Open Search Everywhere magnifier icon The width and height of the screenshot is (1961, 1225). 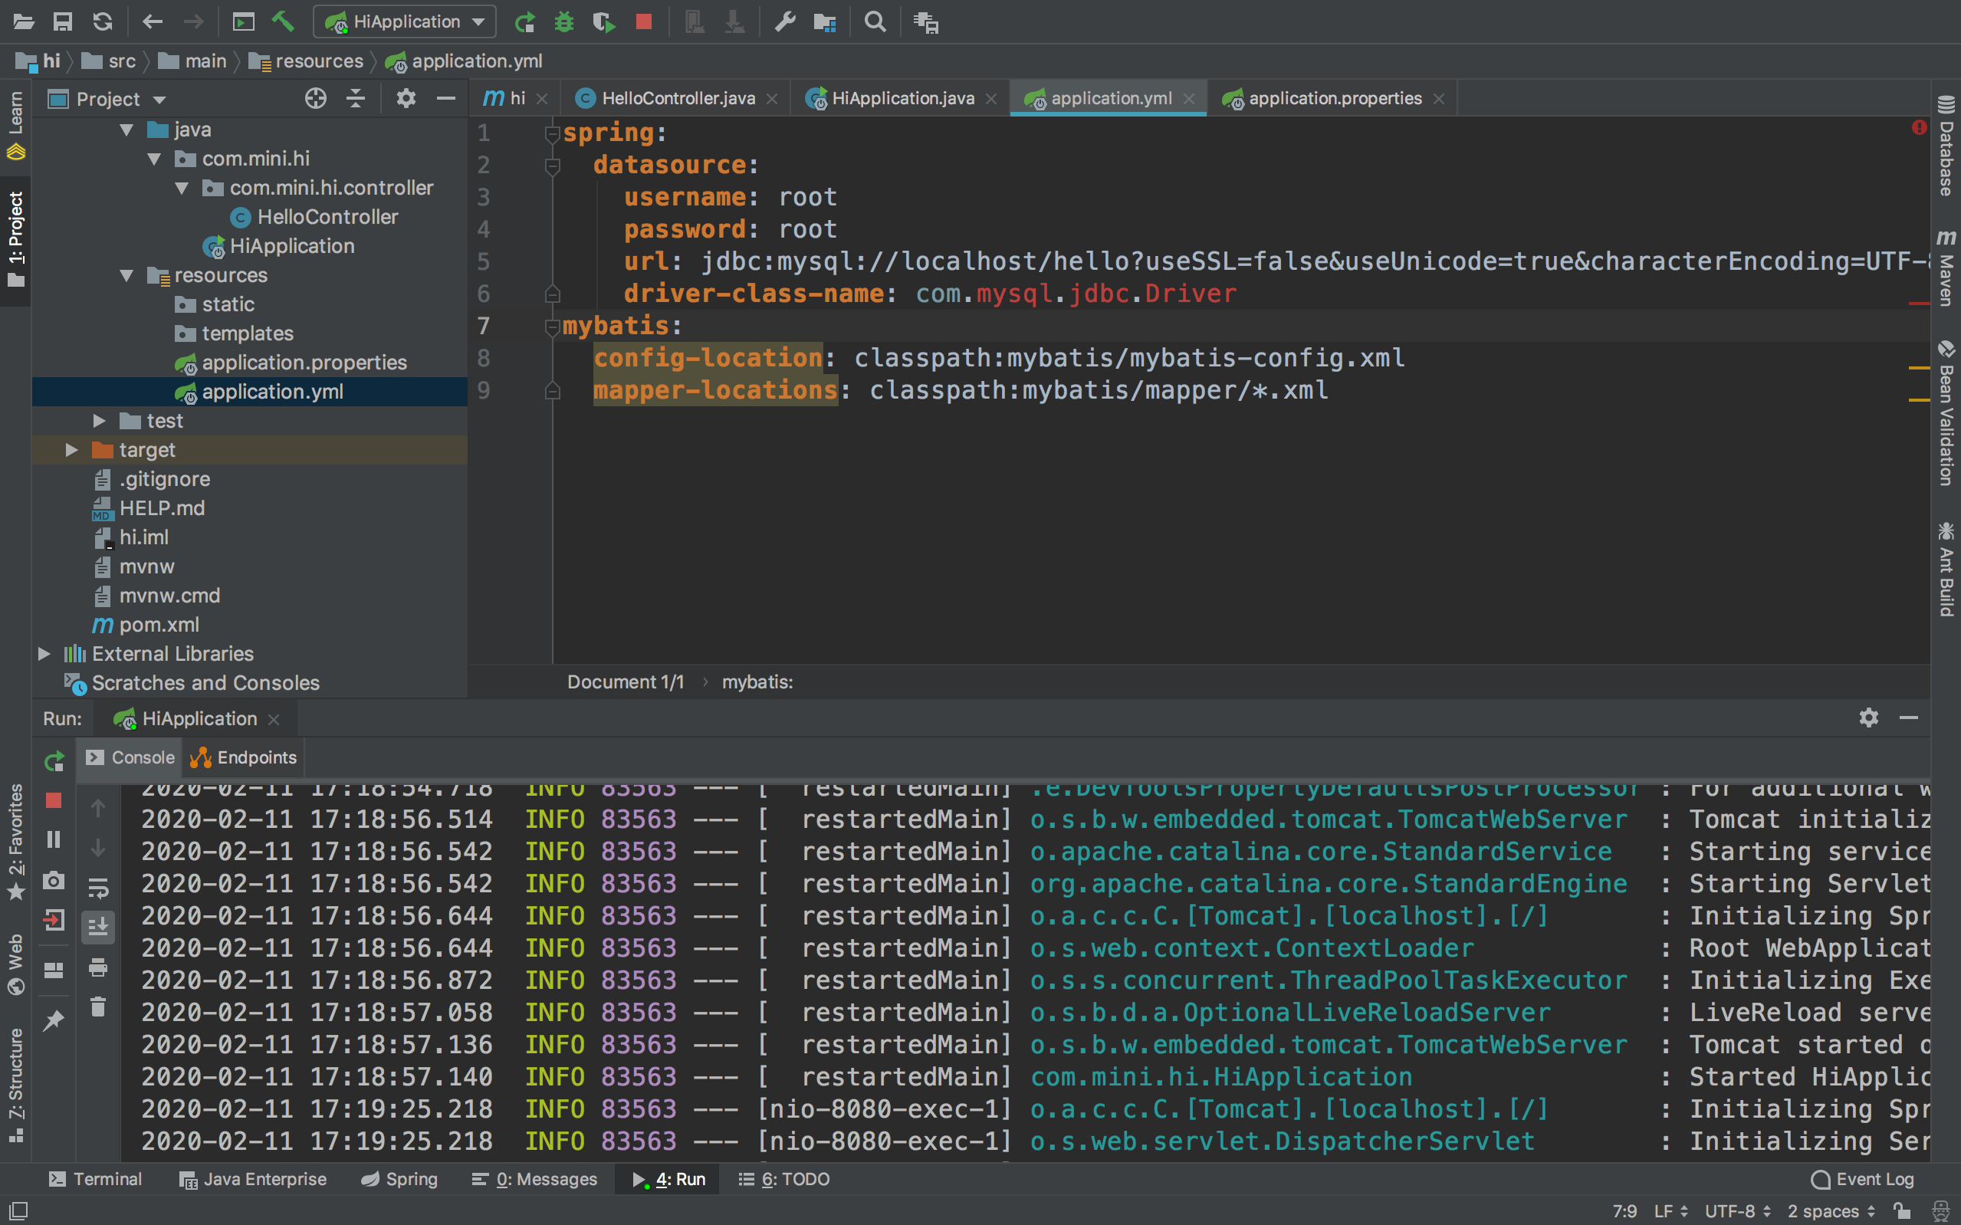coord(875,21)
